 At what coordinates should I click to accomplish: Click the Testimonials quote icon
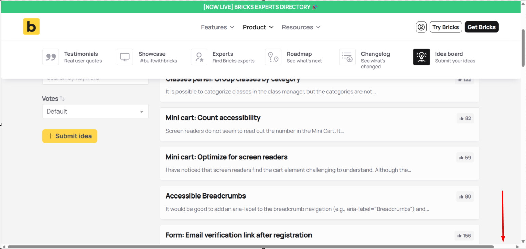pyautogui.click(x=51, y=57)
